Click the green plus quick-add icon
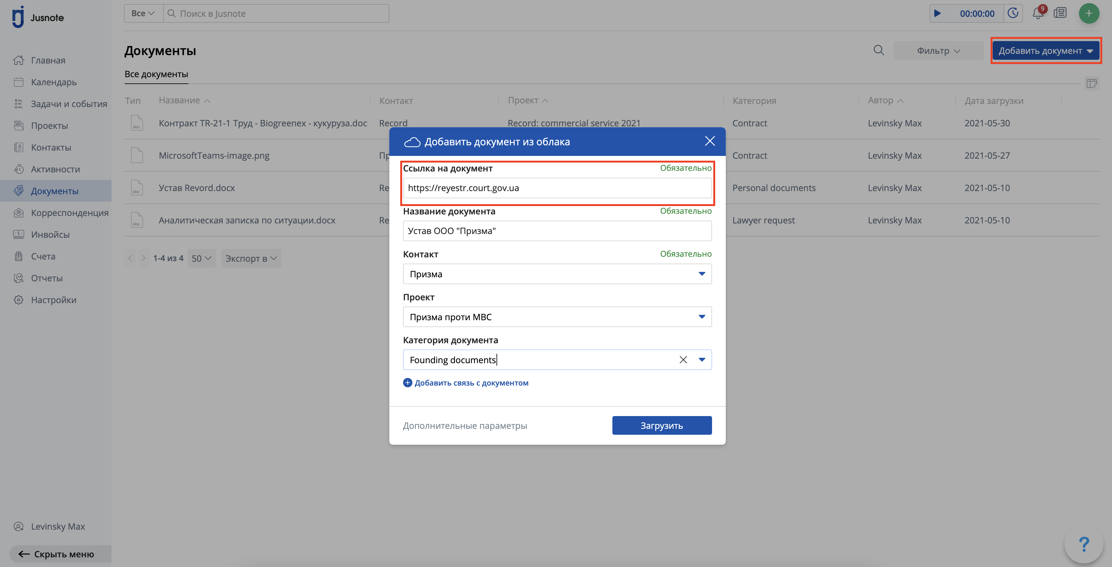 click(x=1089, y=13)
